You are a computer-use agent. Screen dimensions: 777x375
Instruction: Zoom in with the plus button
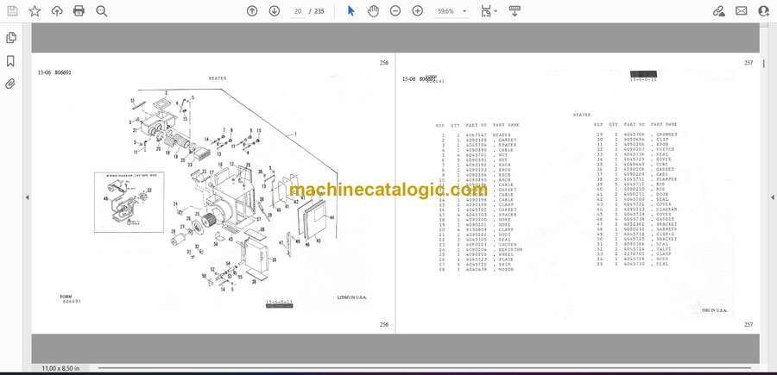[x=418, y=11]
